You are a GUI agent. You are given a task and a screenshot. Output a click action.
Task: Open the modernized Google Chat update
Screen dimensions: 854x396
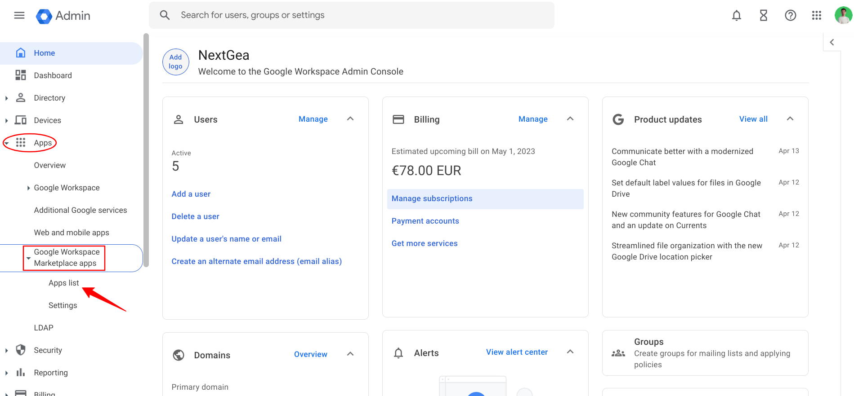pyautogui.click(x=683, y=157)
